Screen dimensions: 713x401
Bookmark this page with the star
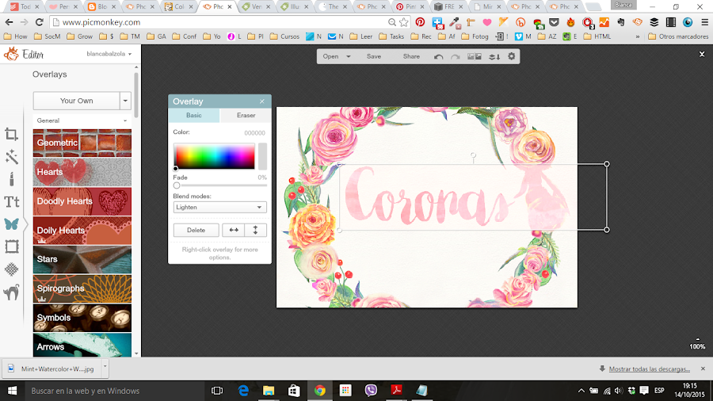tap(404, 22)
